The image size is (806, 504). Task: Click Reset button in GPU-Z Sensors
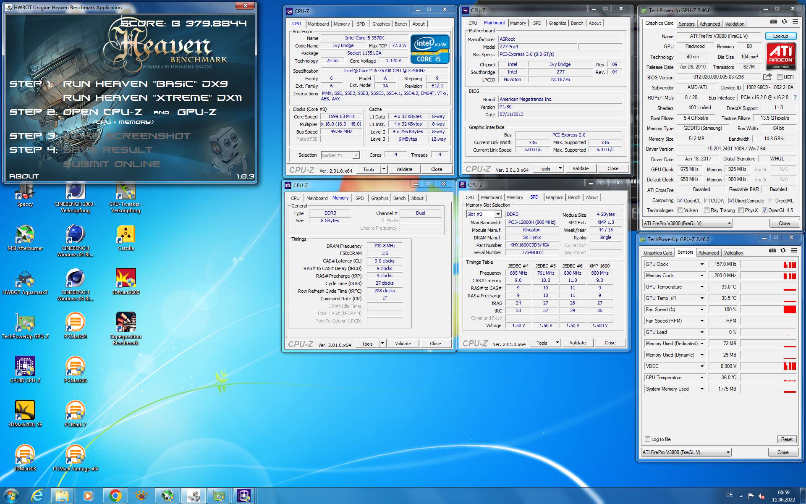(x=787, y=439)
